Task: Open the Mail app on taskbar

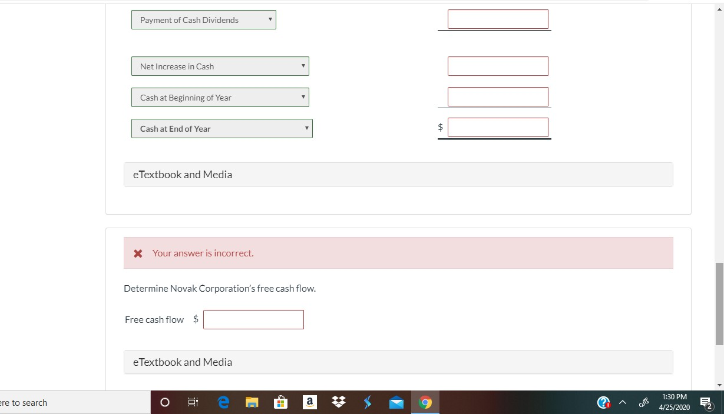Action: coord(396,403)
